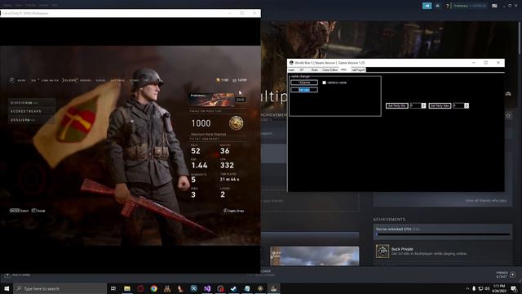The width and height of the screenshot is (522, 294).
Task: Click the Steam achievements progress bar
Action: [443, 234]
